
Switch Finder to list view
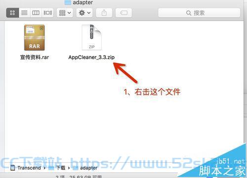coord(24,13)
